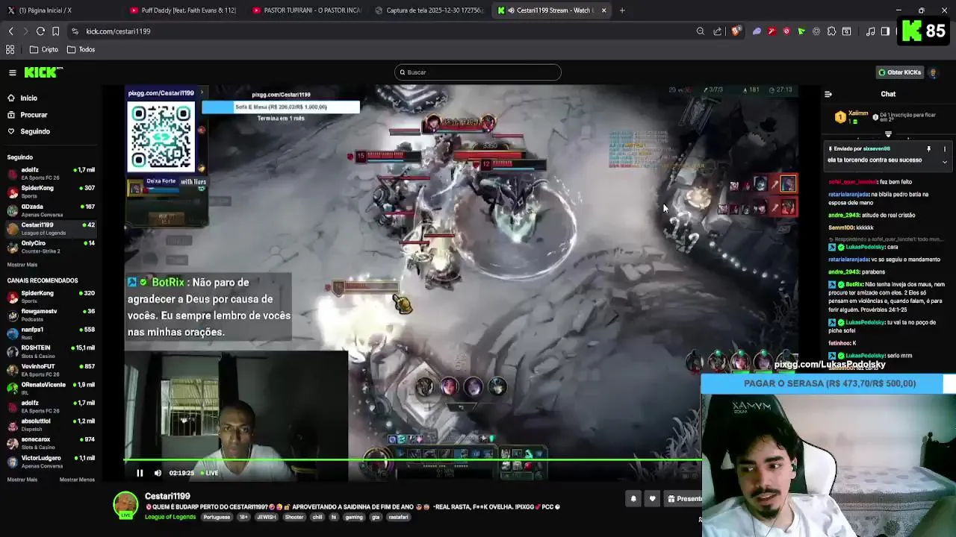Viewport: 956px width, 537px height.
Task: Open flowgamestv recommended channel
Action: [x=51, y=315]
